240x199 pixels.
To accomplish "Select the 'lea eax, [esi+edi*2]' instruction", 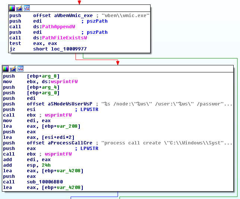I will [x=39, y=137].
